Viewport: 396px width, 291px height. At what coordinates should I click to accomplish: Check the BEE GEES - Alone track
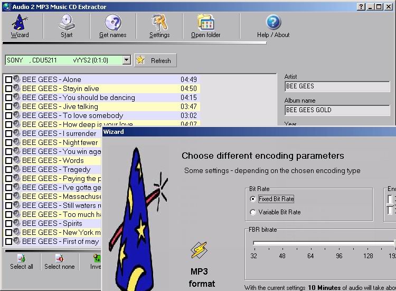pos(8,80)
